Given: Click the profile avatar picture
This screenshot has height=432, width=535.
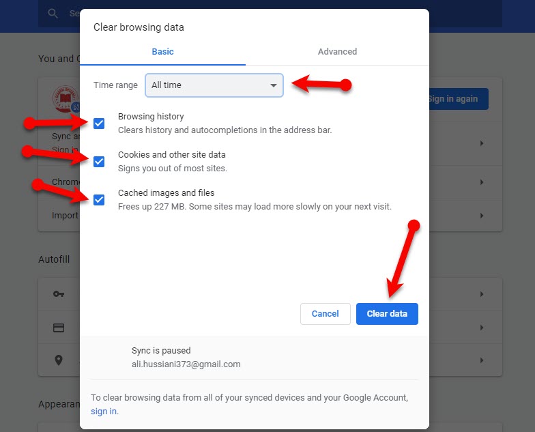Looking at the screenshot, I should point(66,99).
